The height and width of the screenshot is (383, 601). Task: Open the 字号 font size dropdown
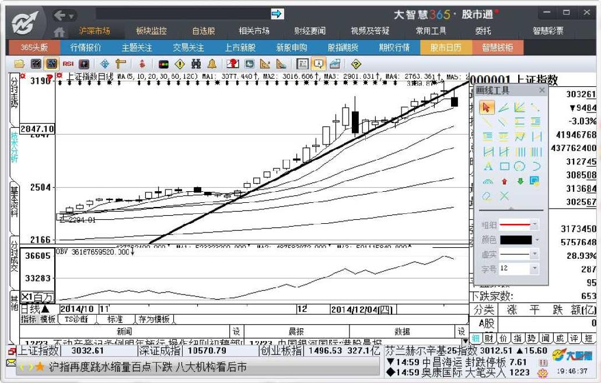(x=534, y=269)
